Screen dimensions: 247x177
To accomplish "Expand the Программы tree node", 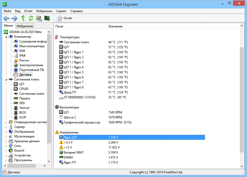I will point(6,160).
